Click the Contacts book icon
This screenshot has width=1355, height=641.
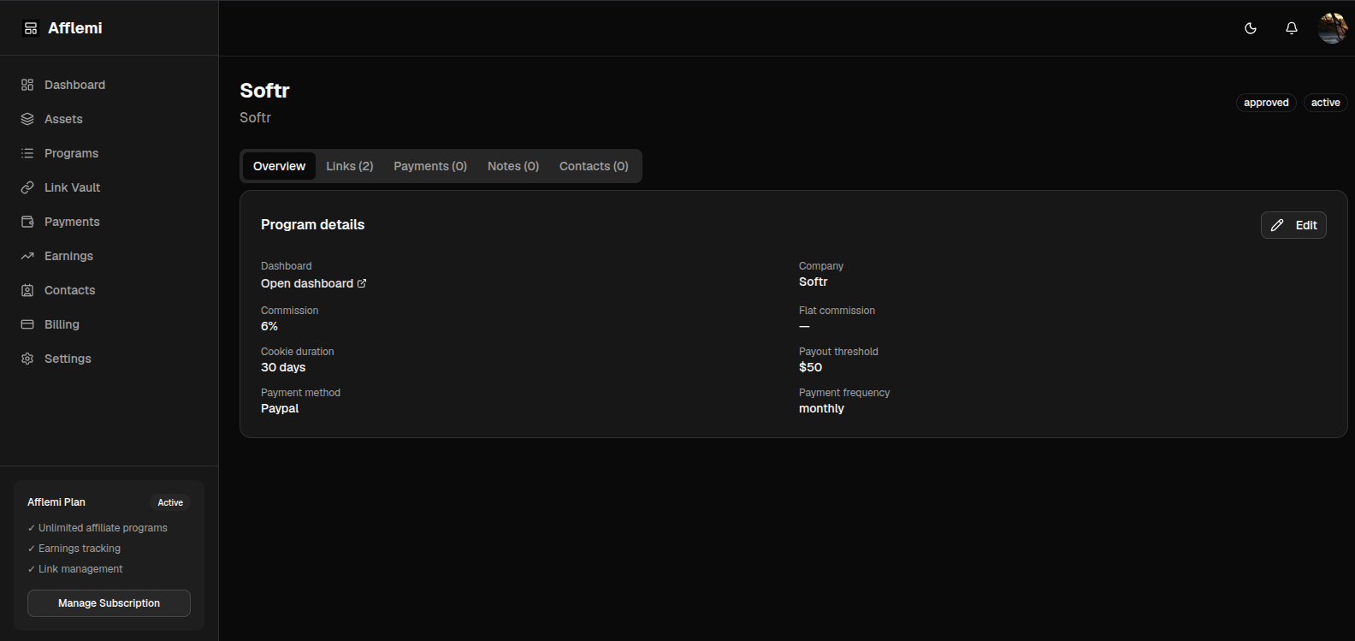click(27, 290)
